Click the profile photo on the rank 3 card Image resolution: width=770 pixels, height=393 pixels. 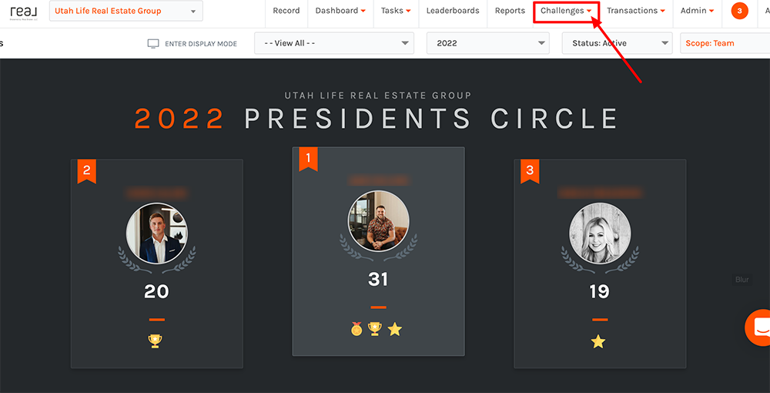(600, 233)
